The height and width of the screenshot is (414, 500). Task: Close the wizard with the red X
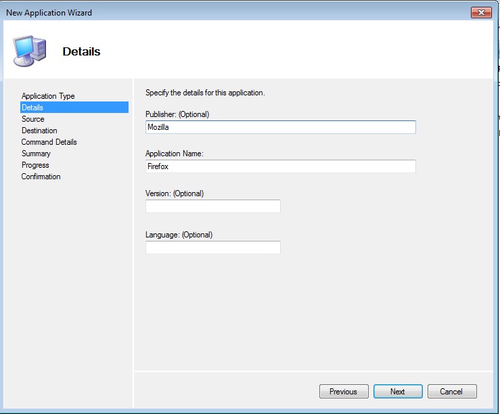[x=481, y=12]
